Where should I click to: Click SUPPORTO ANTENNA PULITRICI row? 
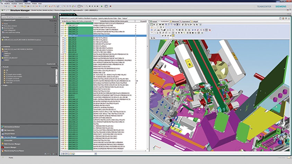[x=104, y=108]
